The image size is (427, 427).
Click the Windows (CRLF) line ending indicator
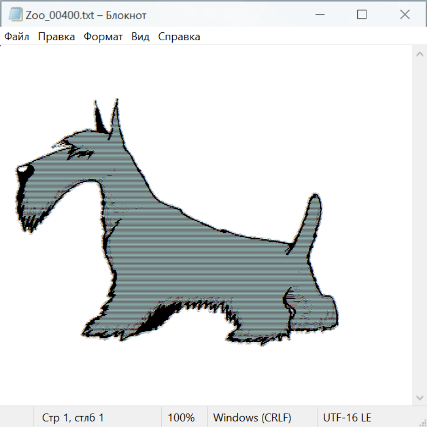coord(252,418)
